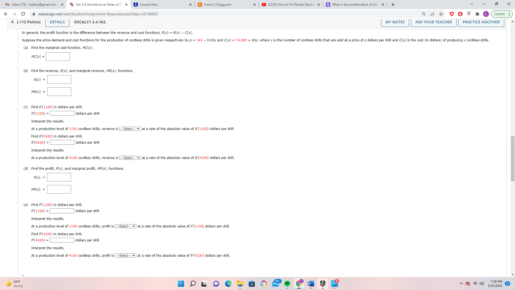515x290 pixels.
Task: Open the browser Extensions puzzle icon
Action: click(x=477, y=14)
